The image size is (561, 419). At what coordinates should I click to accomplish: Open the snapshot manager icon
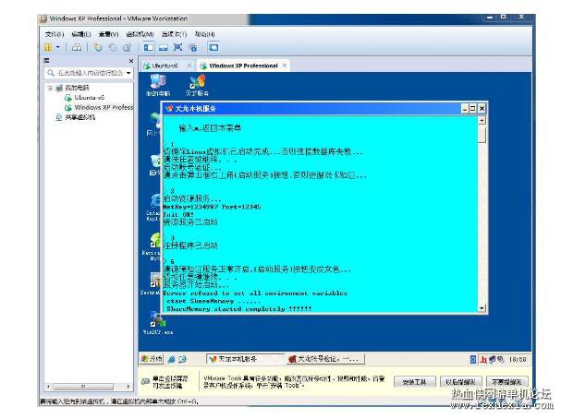click(x=127, y=47)
